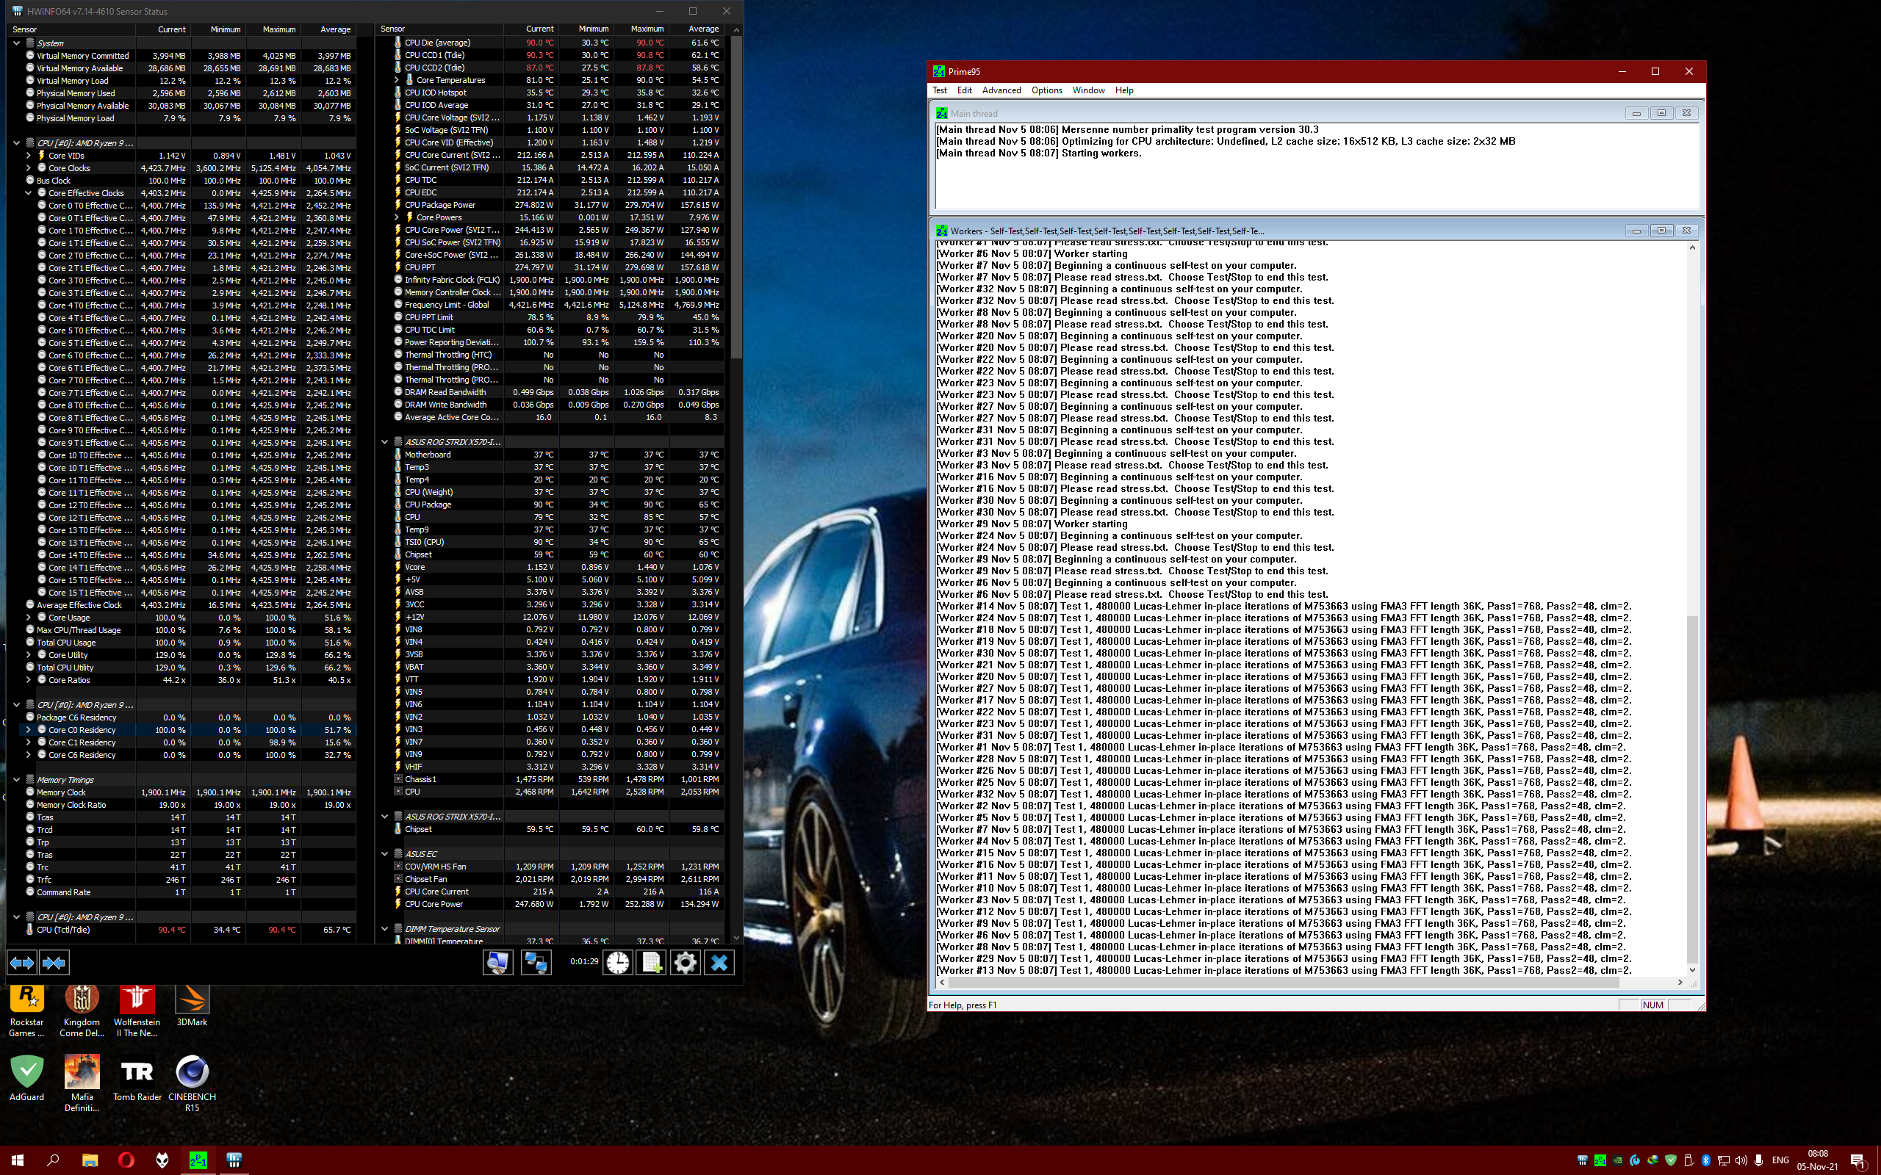Screen dimensions: 1881x1175
Task: Open the Options menu in Prime95
Action: tap(1046, 90)
